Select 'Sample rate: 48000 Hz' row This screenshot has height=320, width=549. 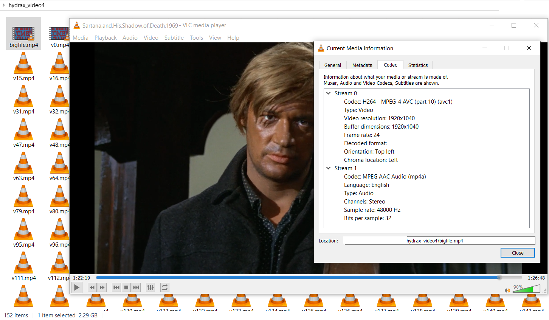(x=372, y=210)
